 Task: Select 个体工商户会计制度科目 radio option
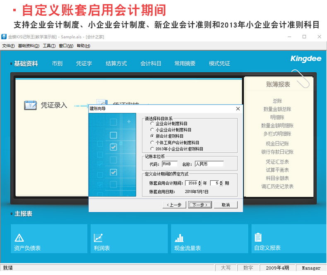pyautogui.click(x=152, y=142)
